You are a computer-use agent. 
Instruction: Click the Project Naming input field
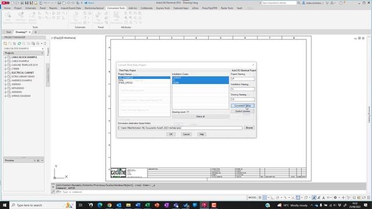(243, 79)
